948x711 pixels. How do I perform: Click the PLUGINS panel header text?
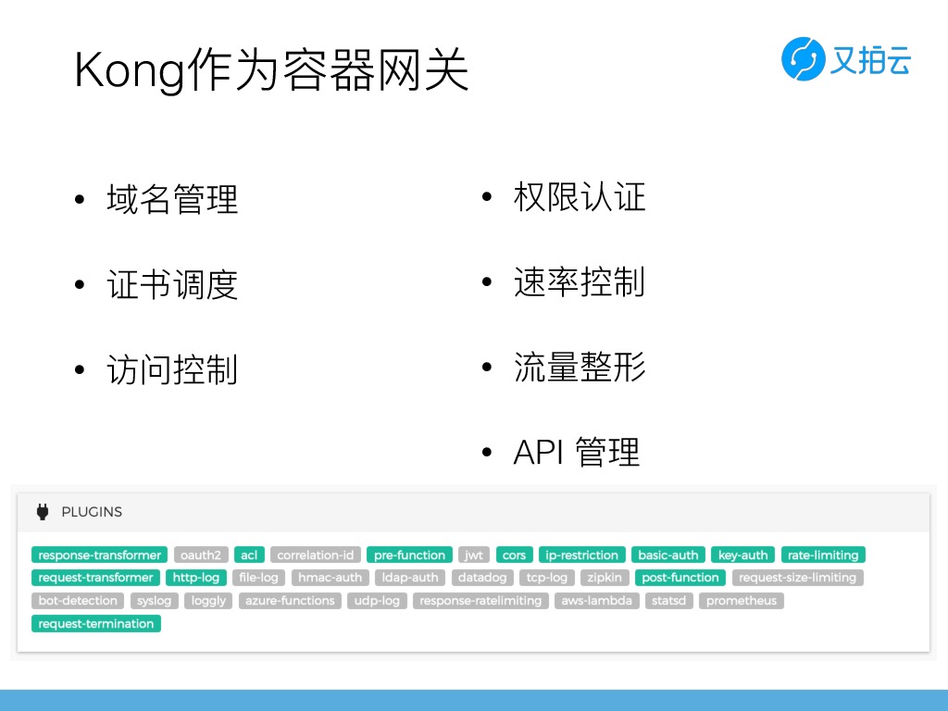[92, 511]
